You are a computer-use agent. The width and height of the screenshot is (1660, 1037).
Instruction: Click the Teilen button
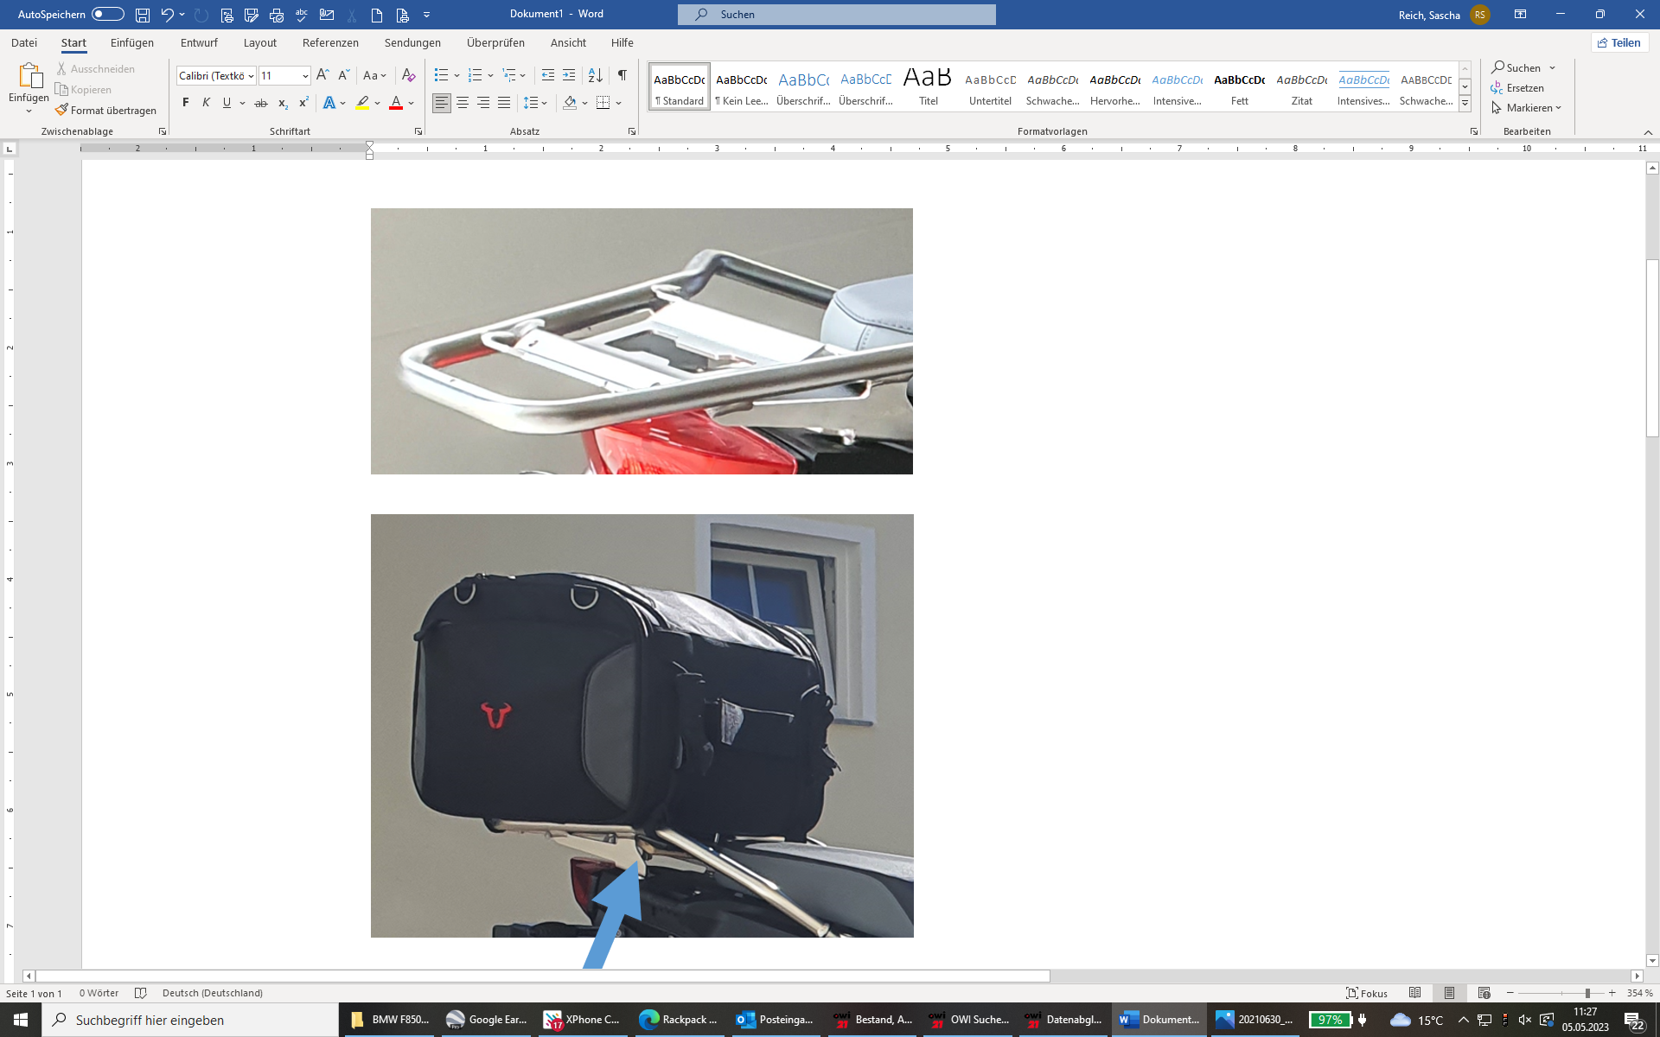[1619, 42]
